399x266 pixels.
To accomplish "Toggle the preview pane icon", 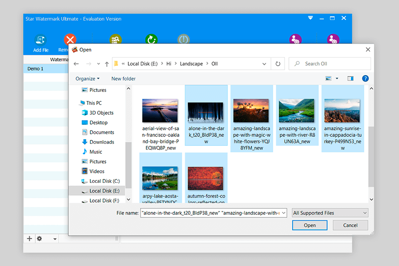I will coord(350,79).
